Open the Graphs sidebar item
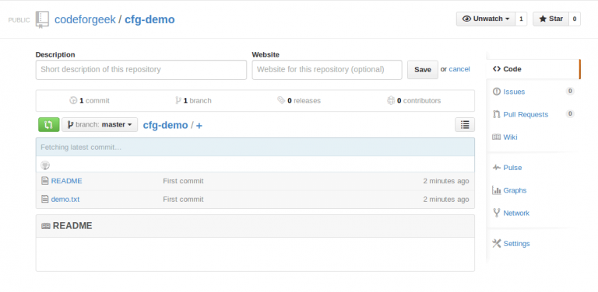598x292 pixels. [515, 190]
